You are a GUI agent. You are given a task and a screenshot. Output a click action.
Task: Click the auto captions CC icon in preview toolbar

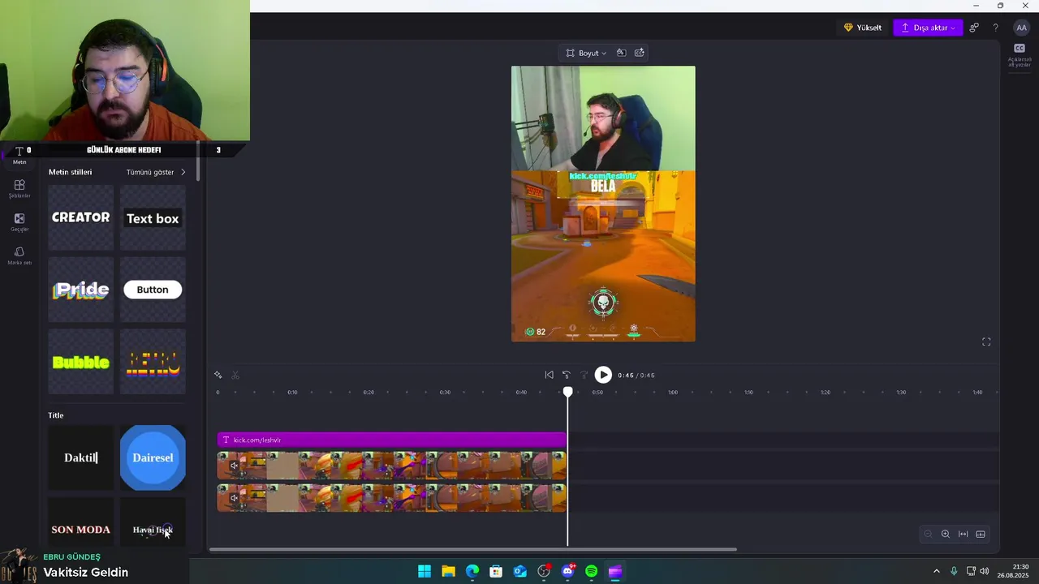click(640, 53)
